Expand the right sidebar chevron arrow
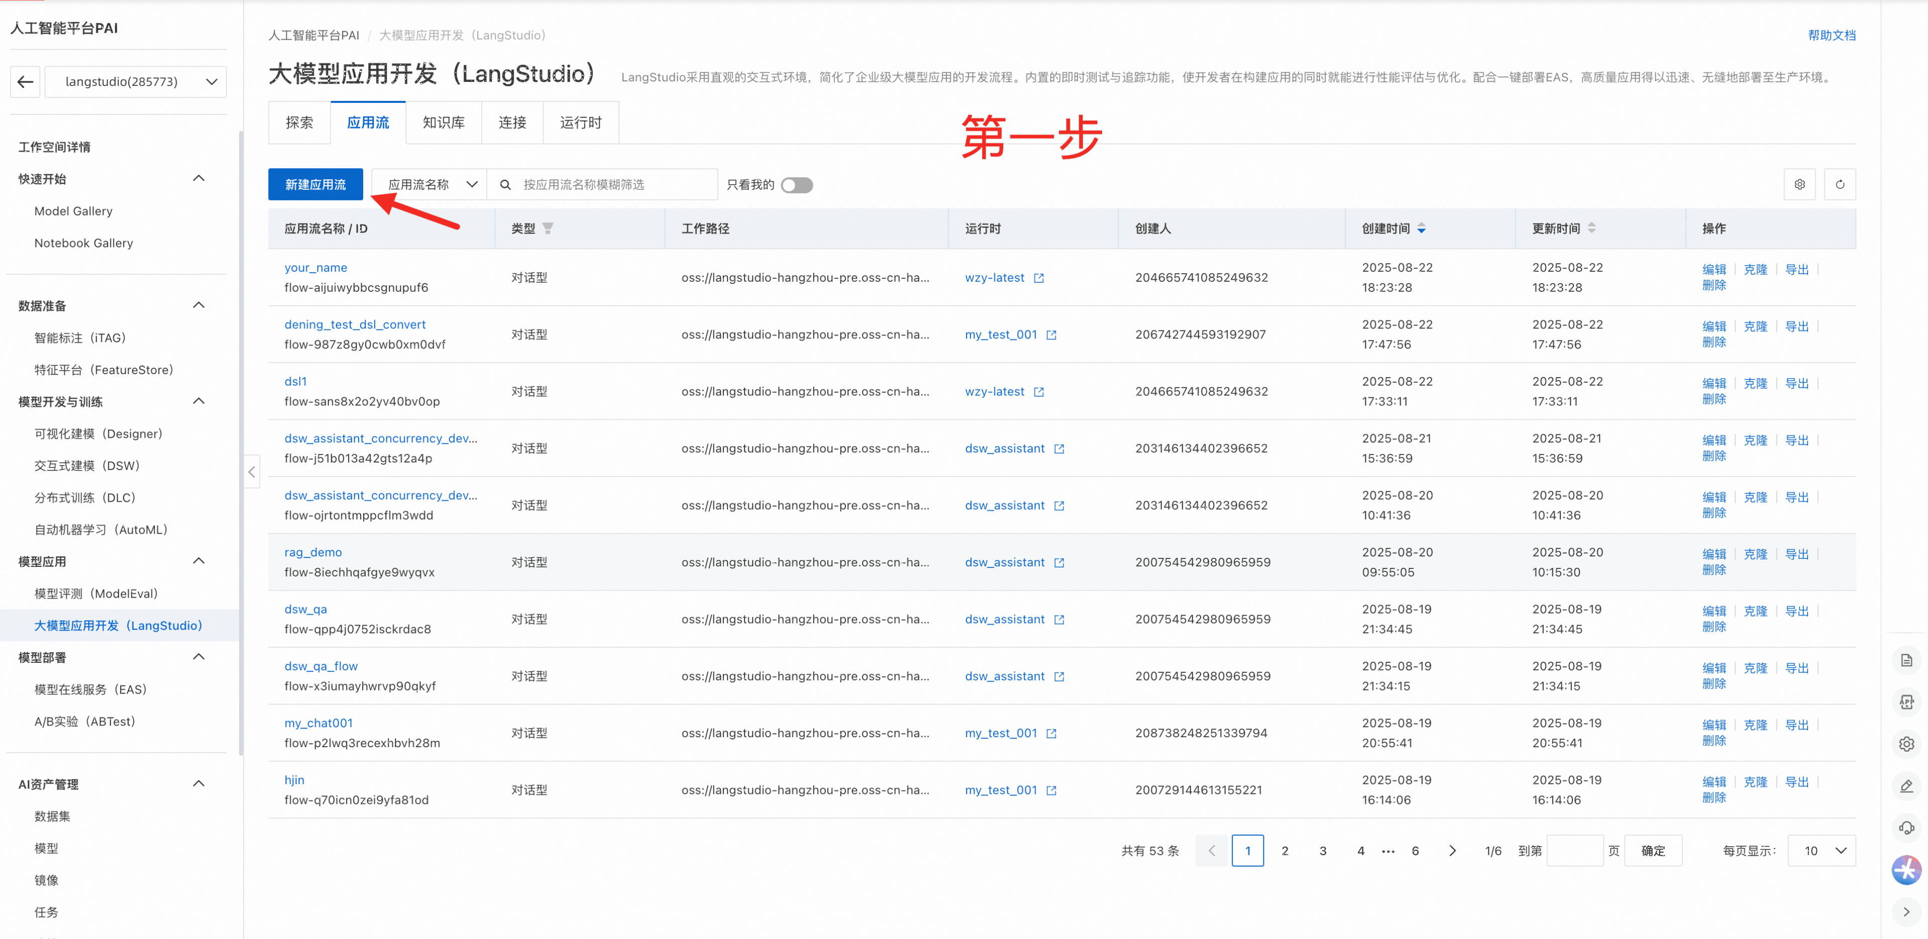 tap(1906, 912)
